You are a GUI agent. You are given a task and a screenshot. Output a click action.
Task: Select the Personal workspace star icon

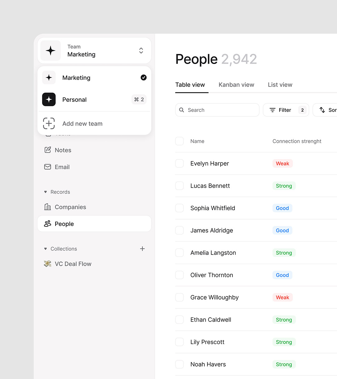pos(49,100)
